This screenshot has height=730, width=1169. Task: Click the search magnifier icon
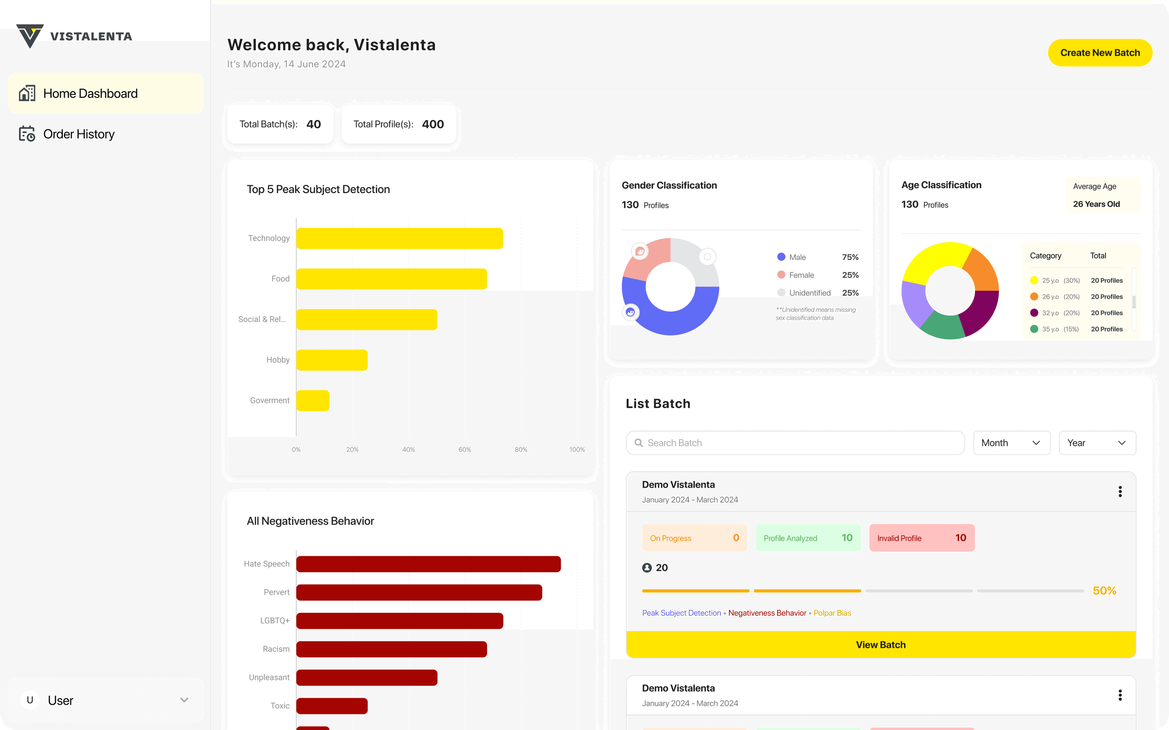(x=639, y=443)
